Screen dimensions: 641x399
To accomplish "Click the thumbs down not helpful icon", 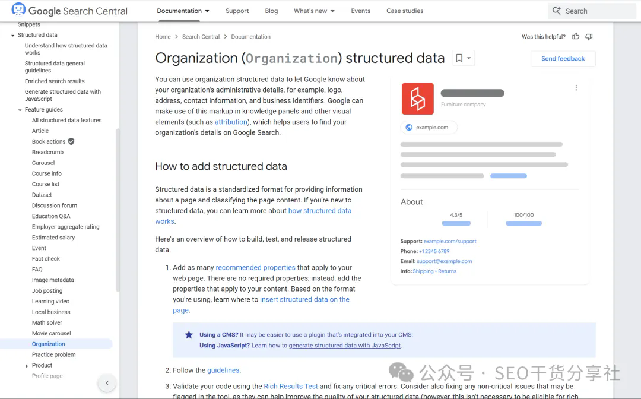I will point(589,37).
